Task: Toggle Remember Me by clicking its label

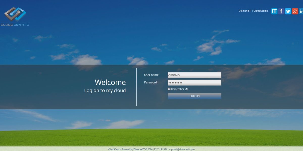Action: [179, 89]
